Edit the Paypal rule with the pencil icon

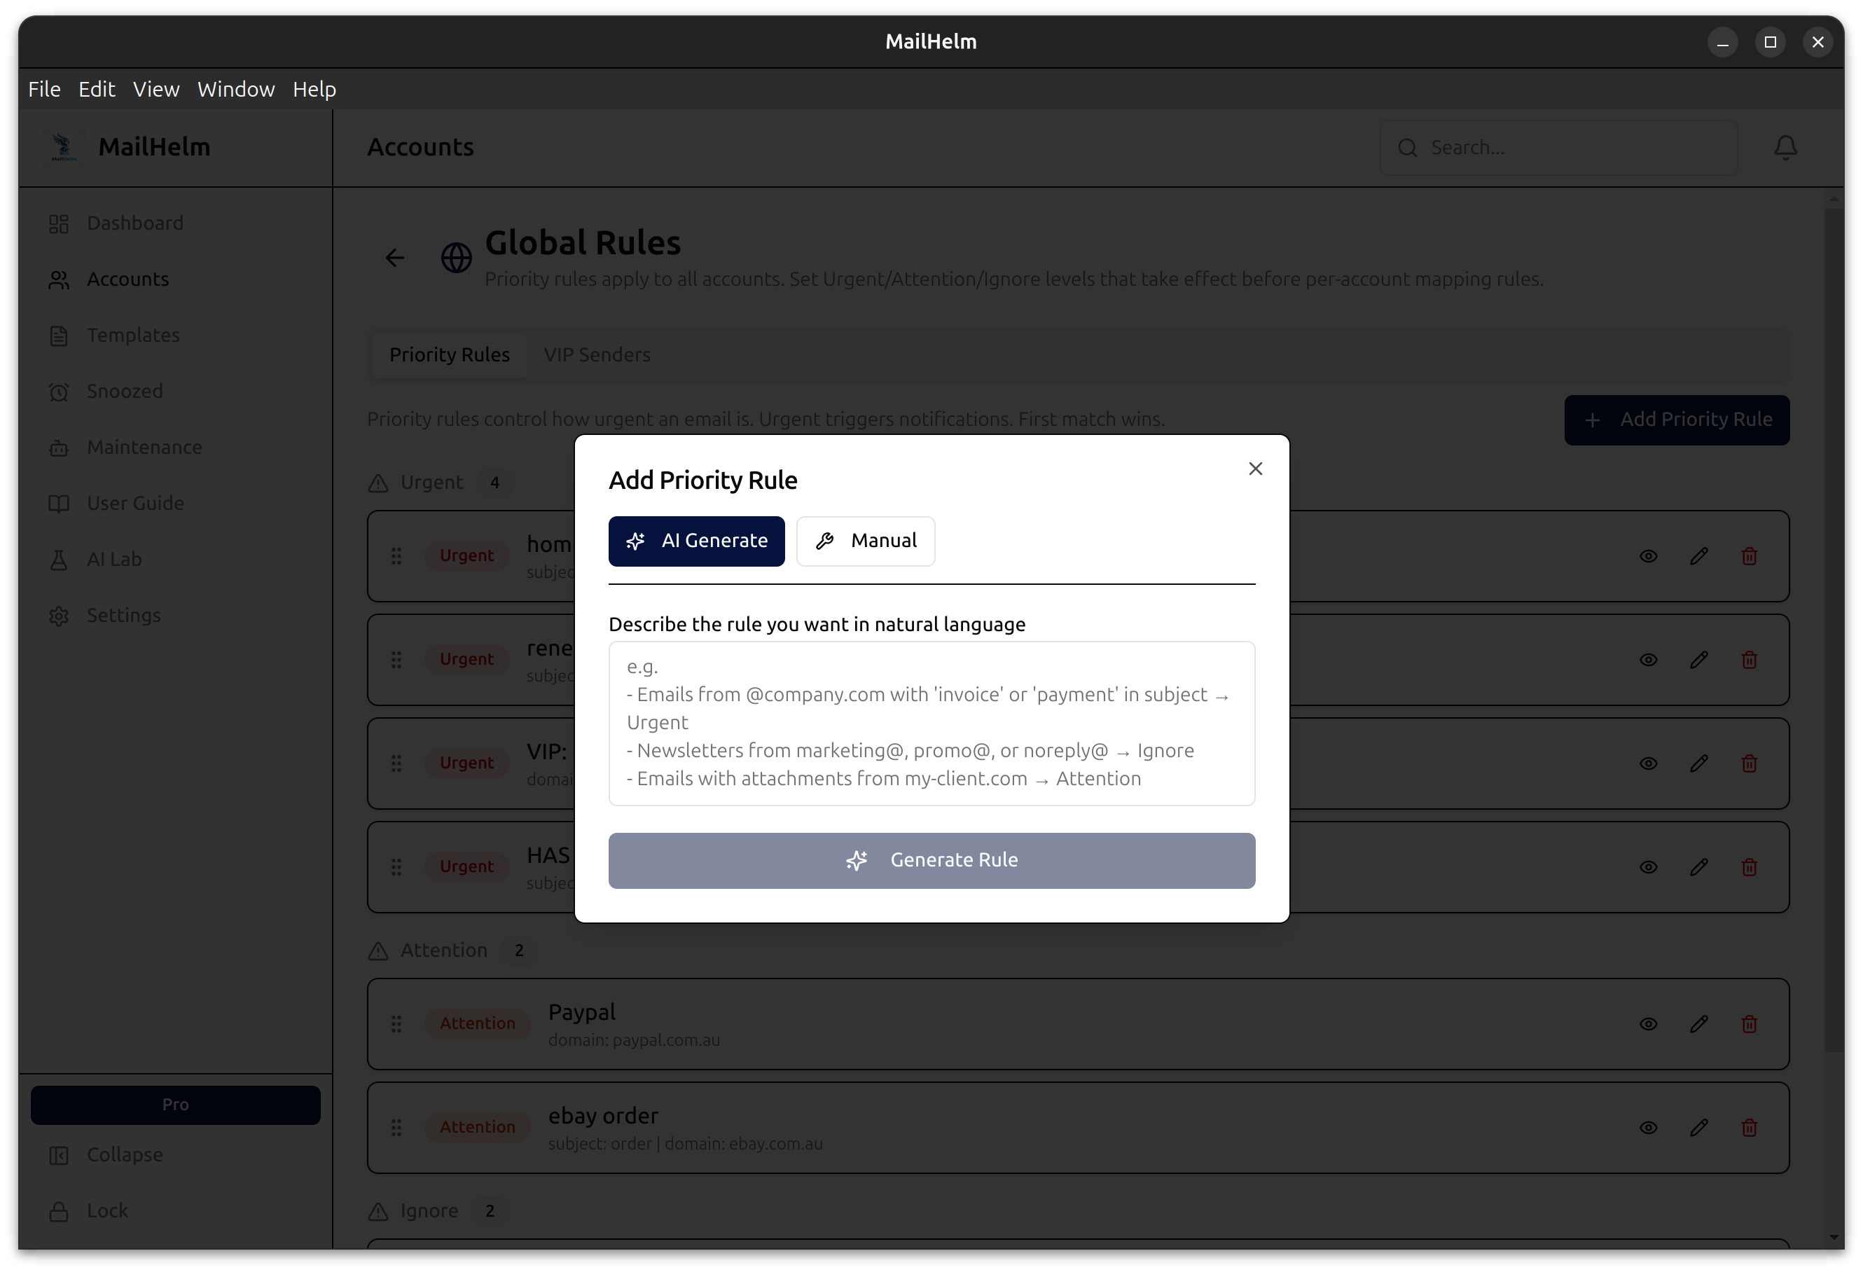click(1698, 1024)
